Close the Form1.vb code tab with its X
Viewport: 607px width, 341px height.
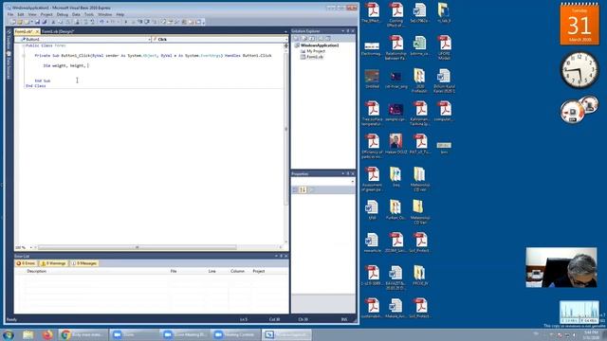point(37,31)
